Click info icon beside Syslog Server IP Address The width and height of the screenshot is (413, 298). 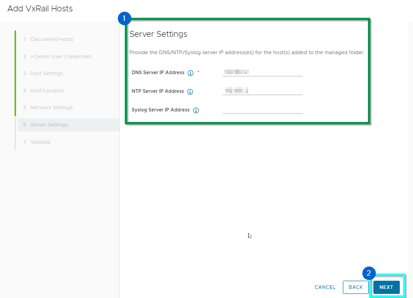[196, 110]
